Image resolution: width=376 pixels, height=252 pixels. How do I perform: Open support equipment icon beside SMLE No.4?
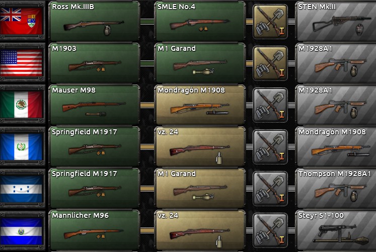pyautogui.click(x=270, y=22)
